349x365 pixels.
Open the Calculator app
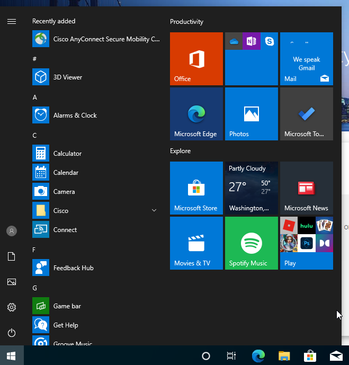(x=96, y=154)
